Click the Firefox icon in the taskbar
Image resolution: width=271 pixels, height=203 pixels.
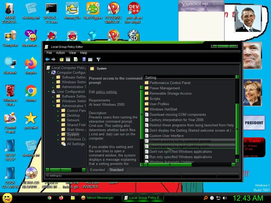61,198
